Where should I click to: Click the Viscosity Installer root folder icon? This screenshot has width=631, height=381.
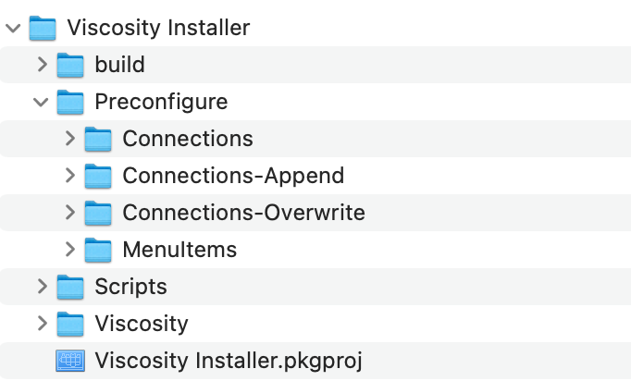pyautogui.click(x=43, y=28)
